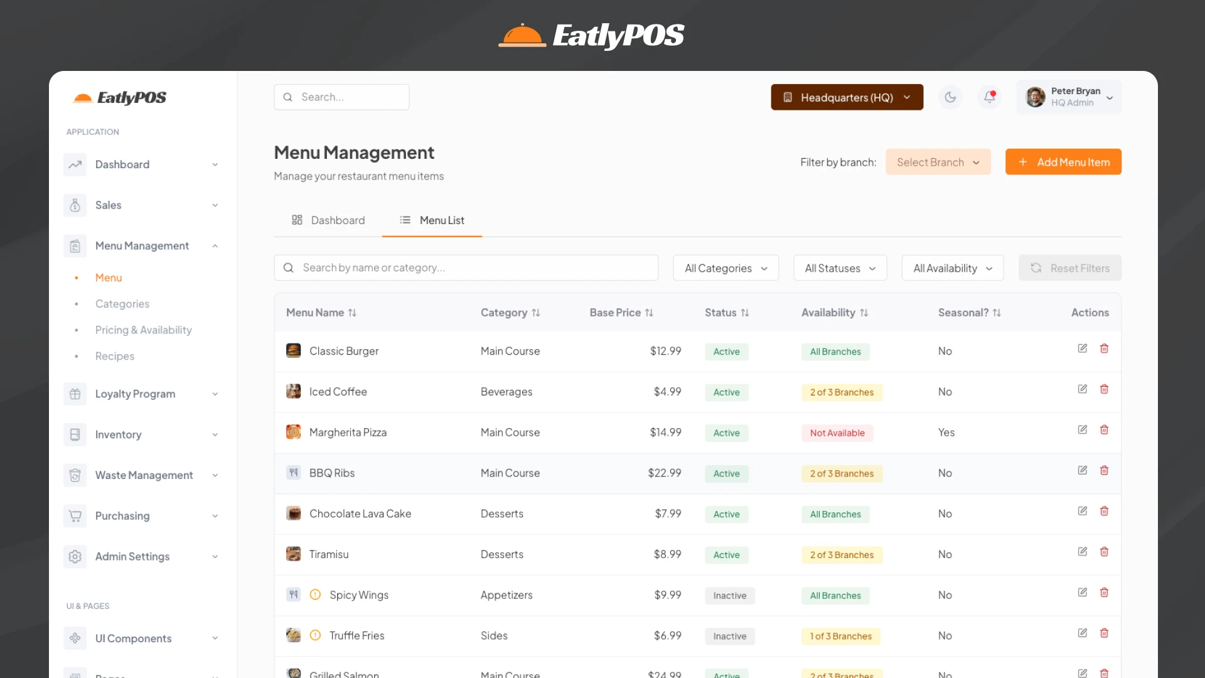Click Search by name or category field

(466, 268)
